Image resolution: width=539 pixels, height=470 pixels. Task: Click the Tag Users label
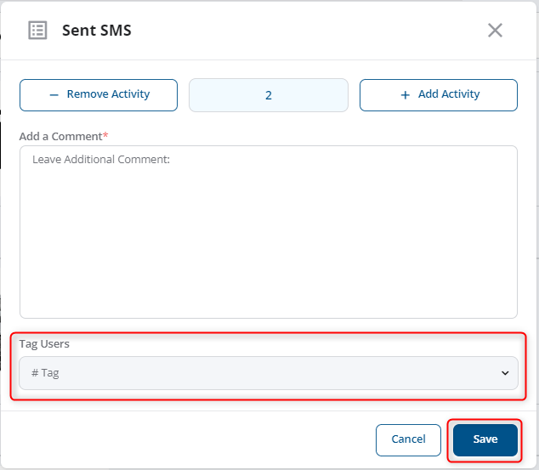coord(44,343)
